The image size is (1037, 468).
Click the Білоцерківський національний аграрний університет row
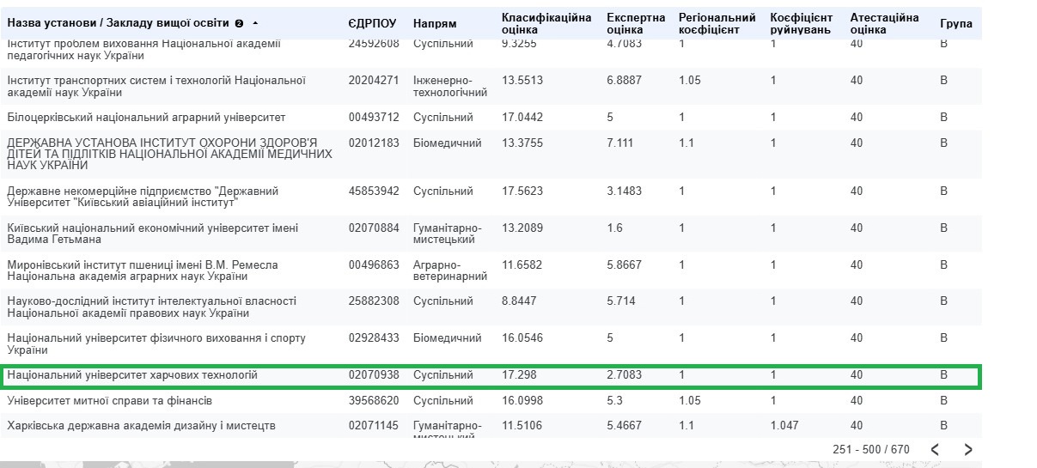(x=146, y=117)
